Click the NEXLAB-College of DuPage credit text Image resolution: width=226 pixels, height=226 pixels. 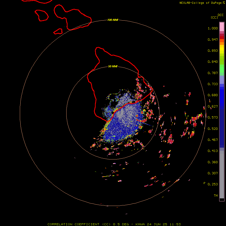pyautogui.click(x=200, y=3)
